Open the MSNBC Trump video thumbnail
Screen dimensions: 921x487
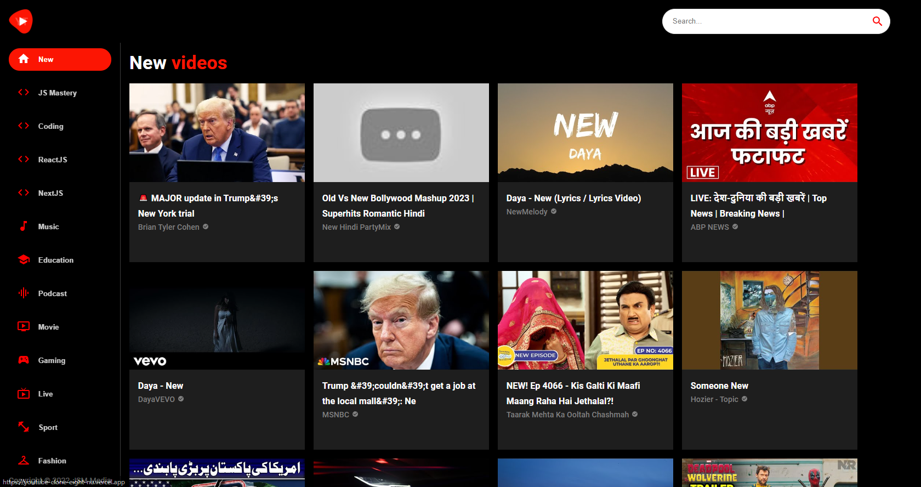click(401, 320)
